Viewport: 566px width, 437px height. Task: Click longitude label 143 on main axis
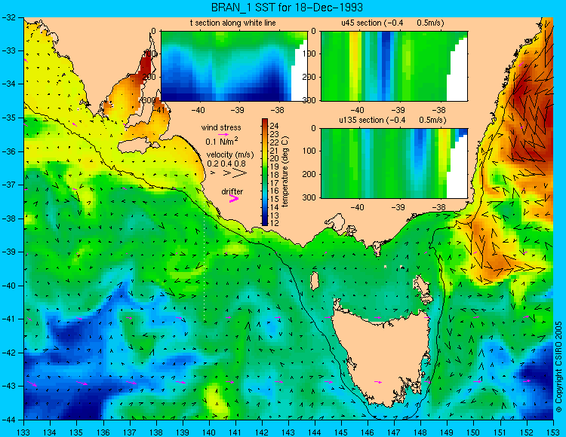288,432
